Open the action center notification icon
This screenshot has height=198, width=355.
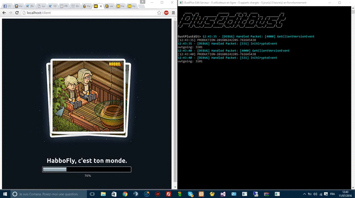(326, 194)
